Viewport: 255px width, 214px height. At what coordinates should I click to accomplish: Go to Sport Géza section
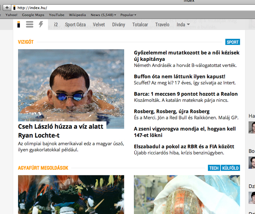pos(75,24)
